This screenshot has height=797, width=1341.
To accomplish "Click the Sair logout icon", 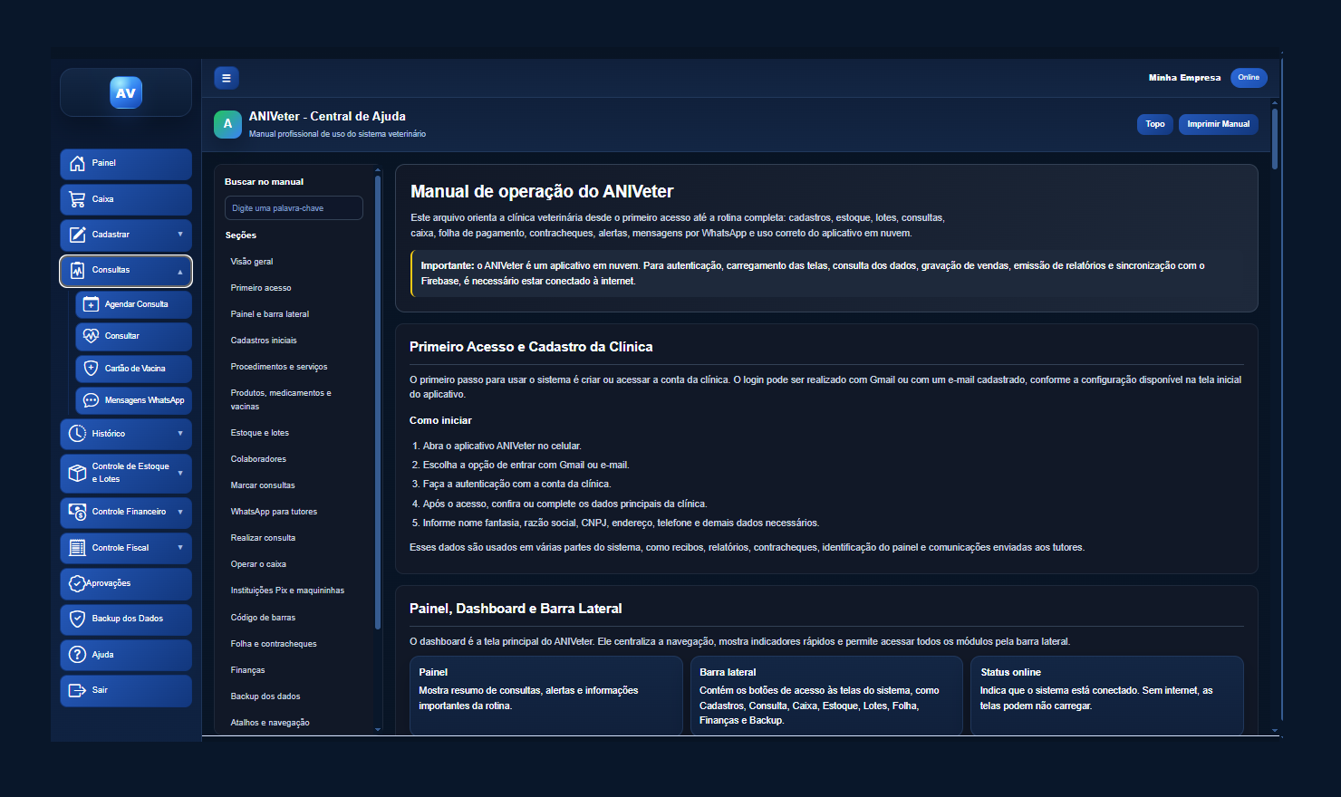I will [77, 690].
